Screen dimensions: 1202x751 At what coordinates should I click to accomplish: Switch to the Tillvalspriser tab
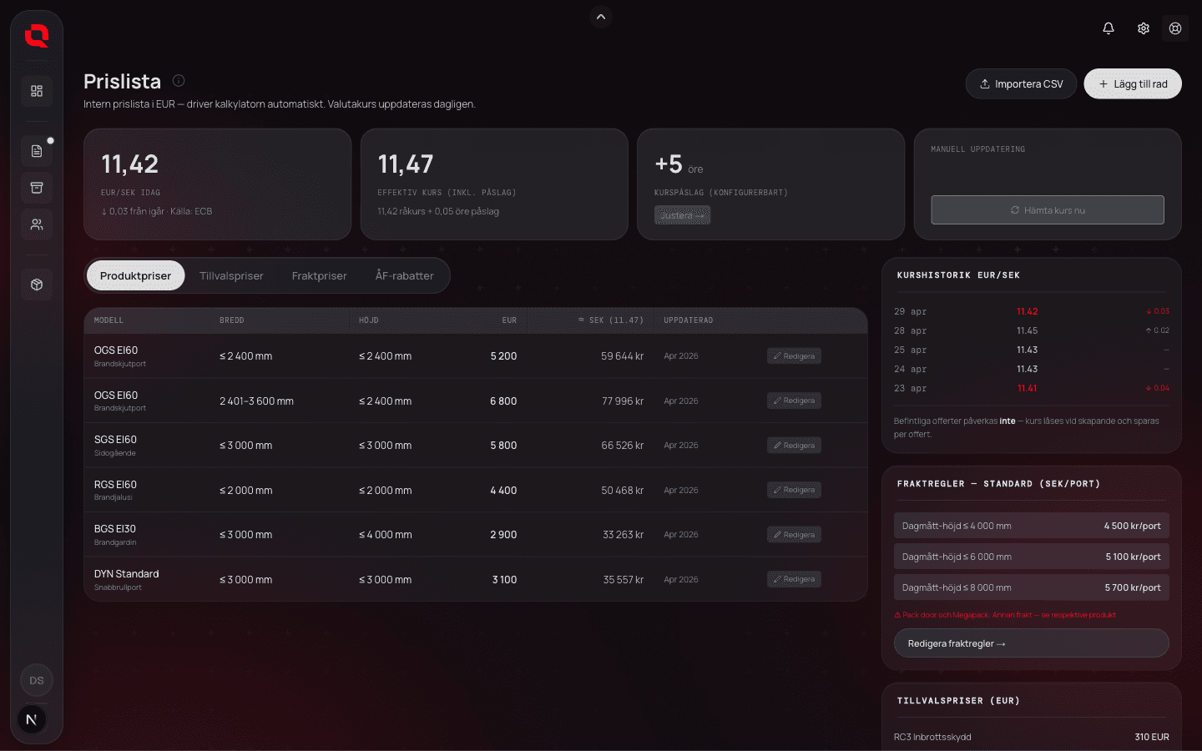coord(231,275)
